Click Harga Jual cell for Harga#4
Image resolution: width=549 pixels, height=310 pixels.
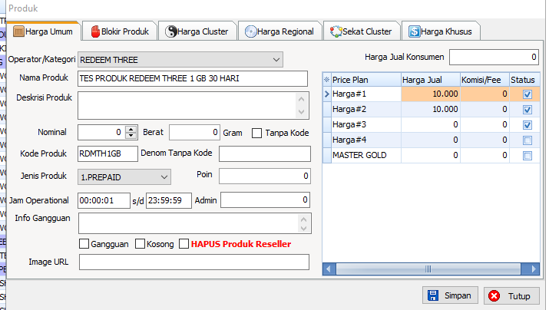click(430, 140)
